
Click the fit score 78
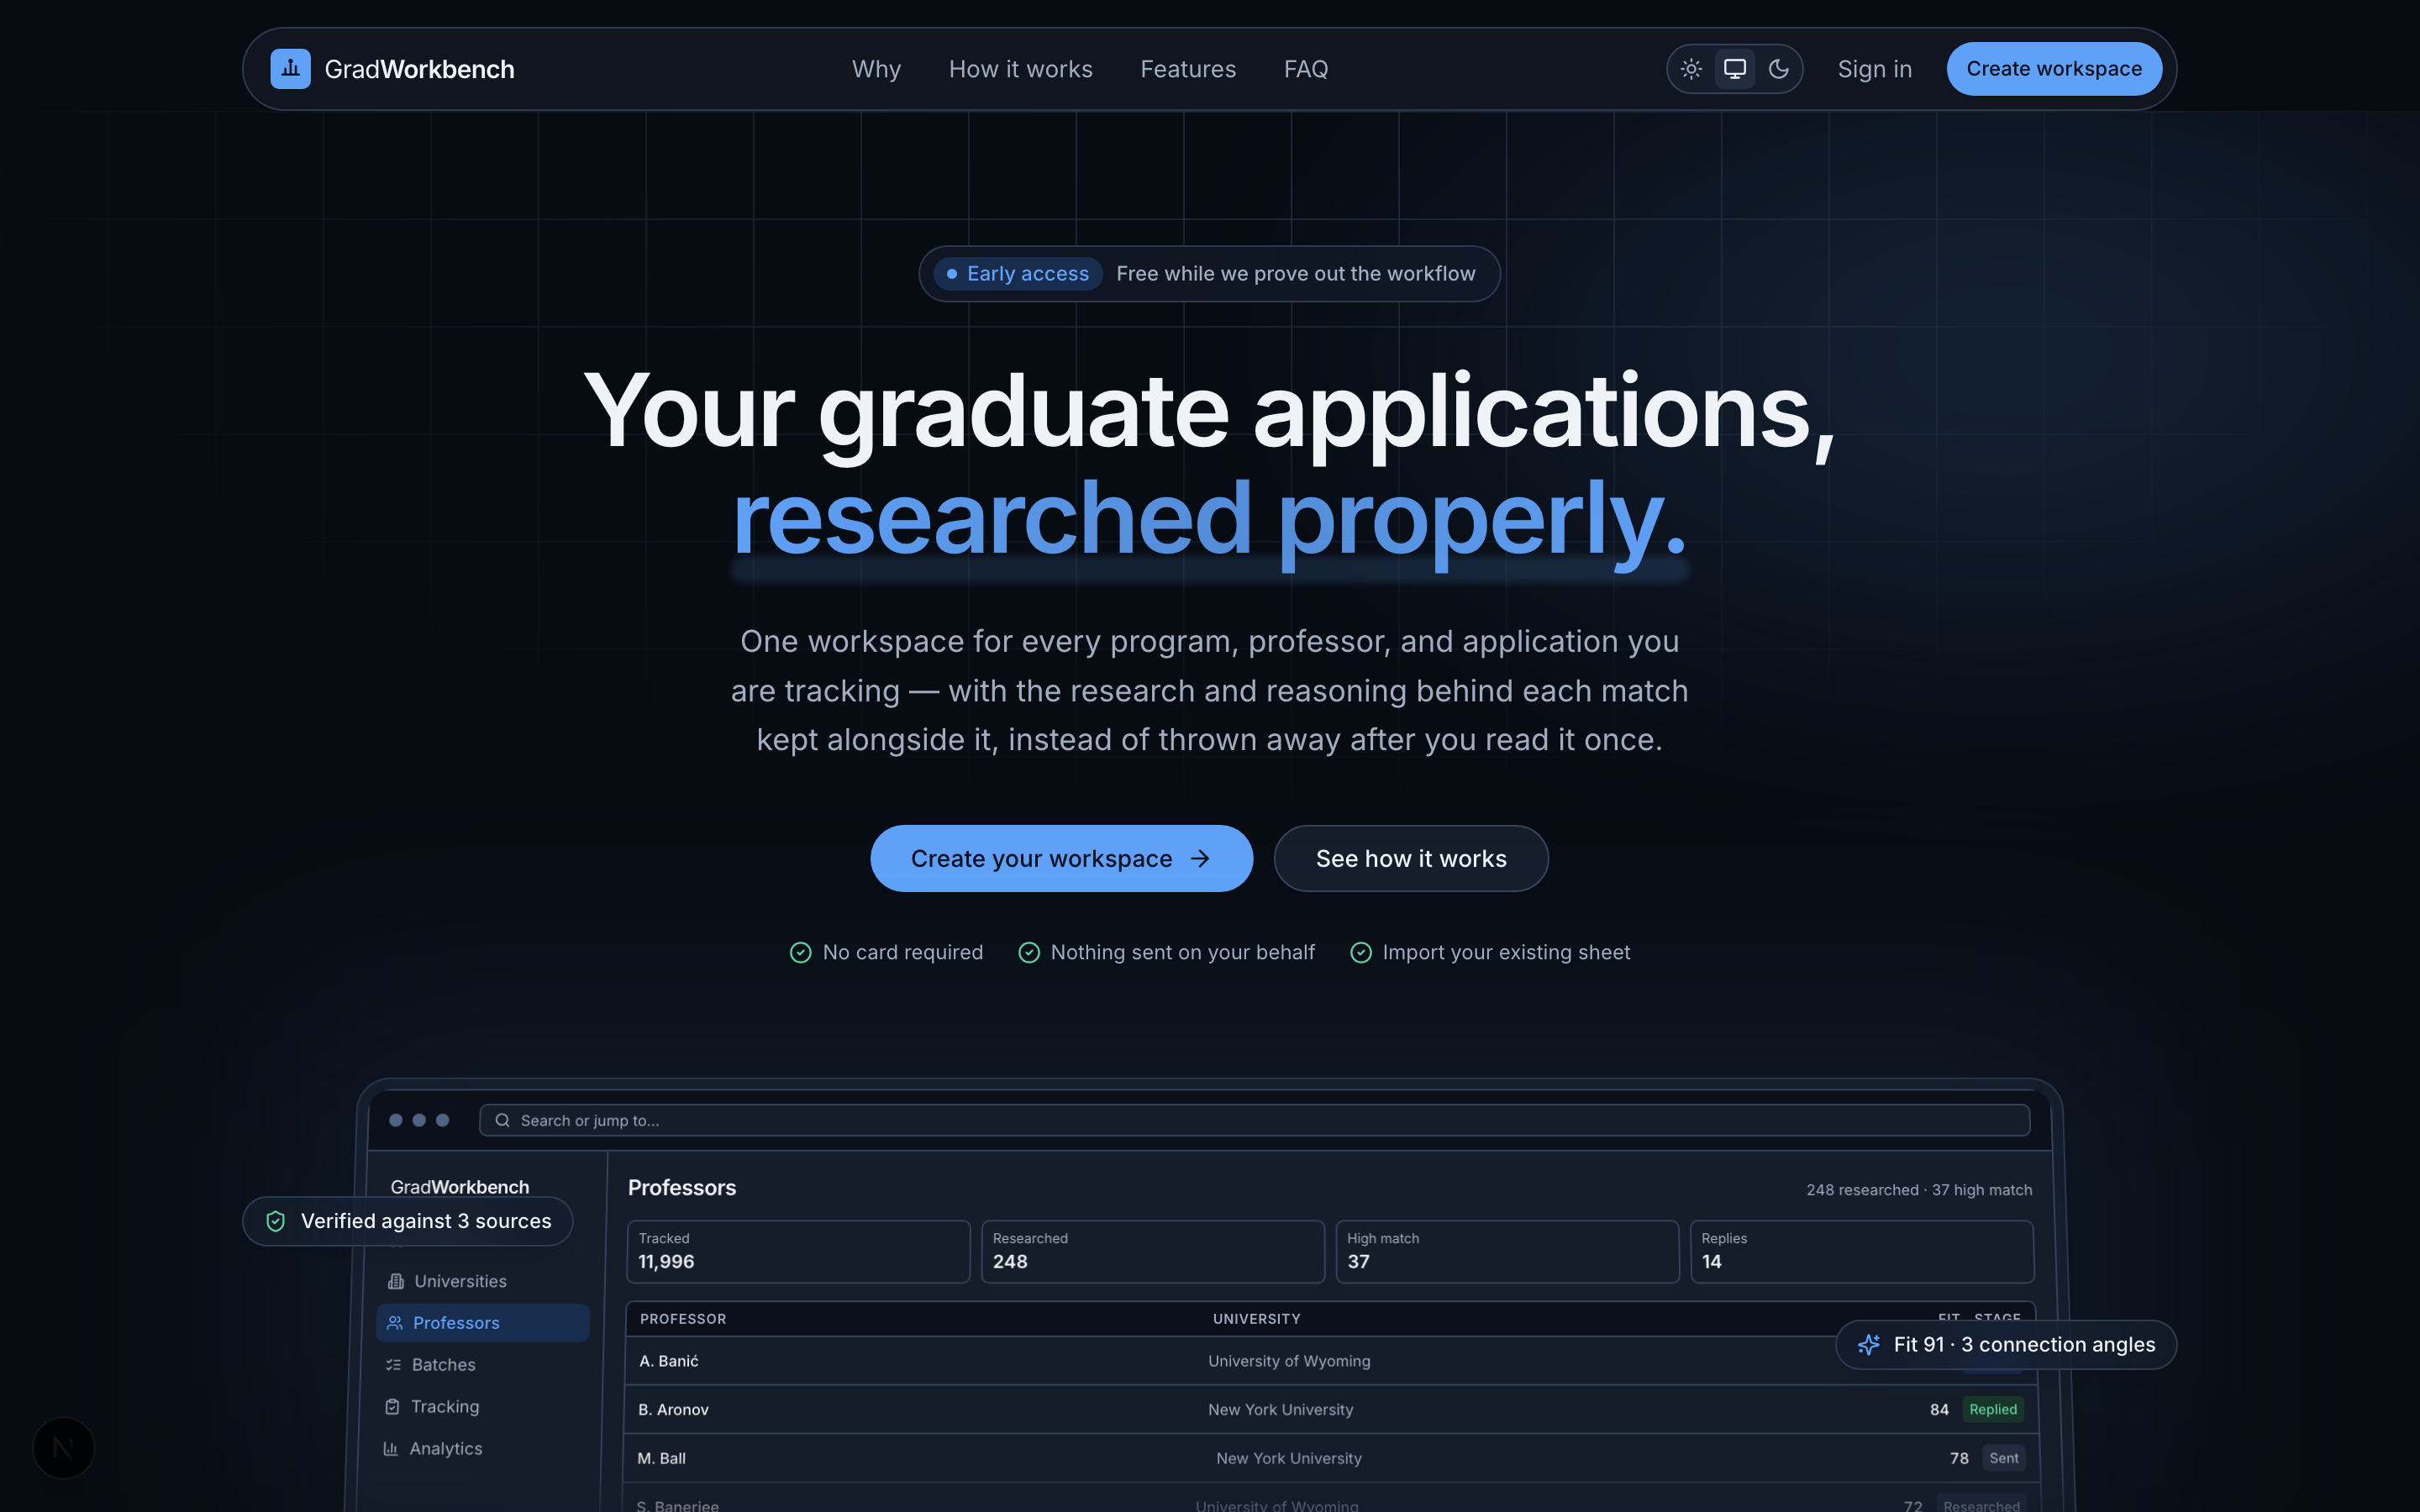(1959, 1458)
